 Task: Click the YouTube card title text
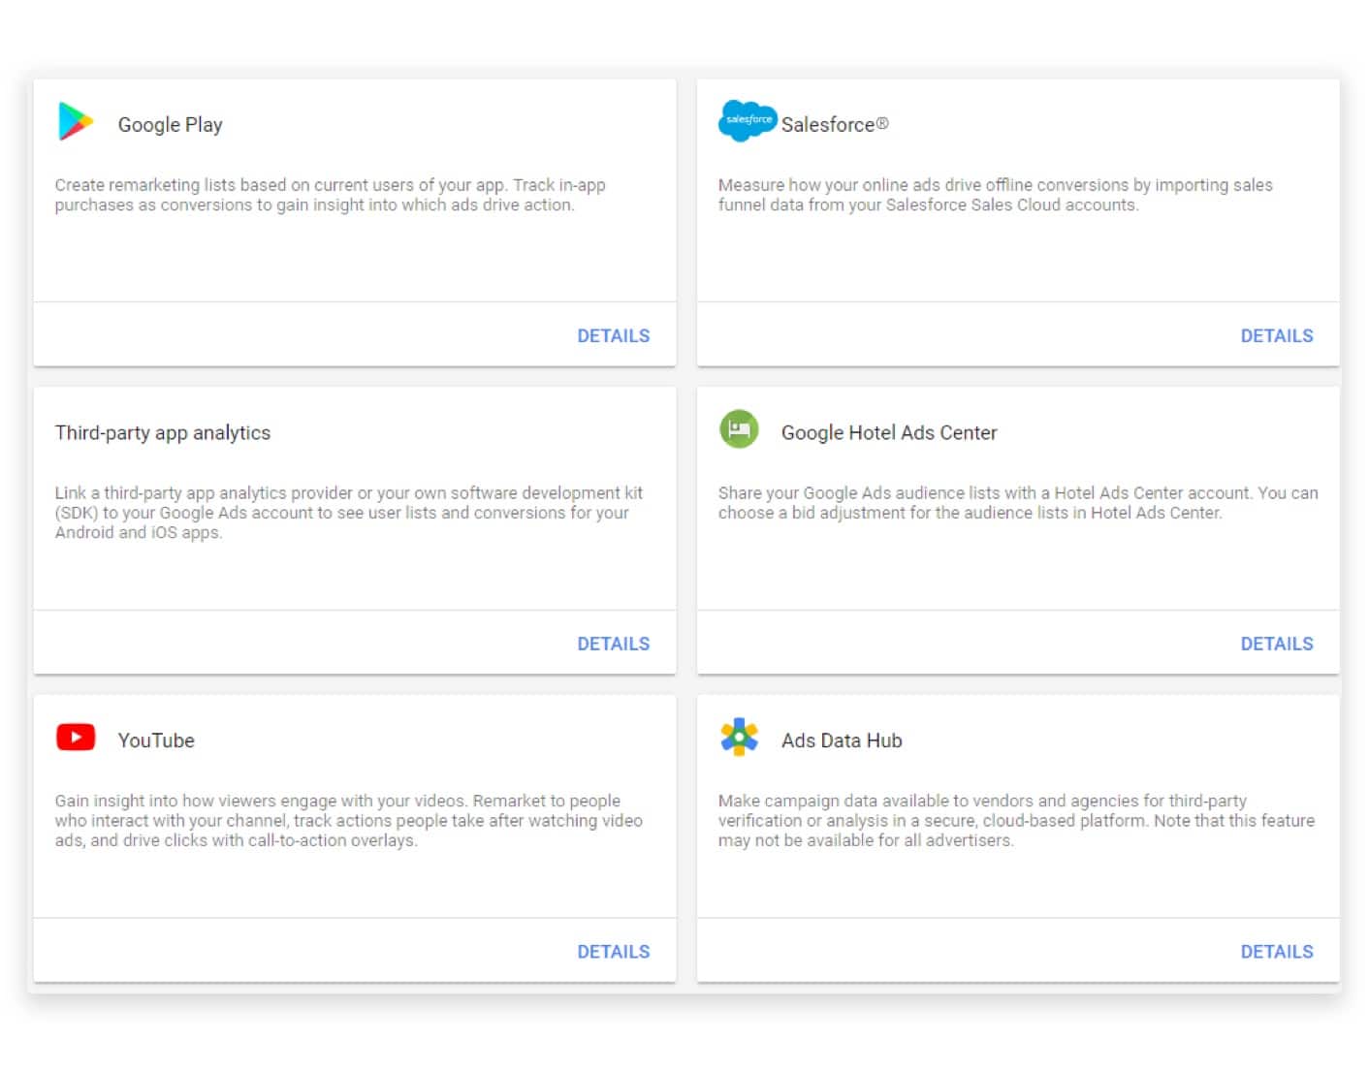[156, 740]
